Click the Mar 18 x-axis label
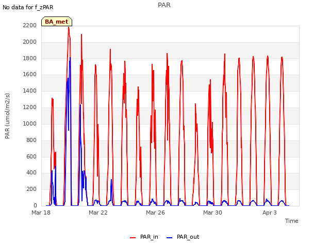This screenshot has height=247, width=330. [x=41, y=213]
